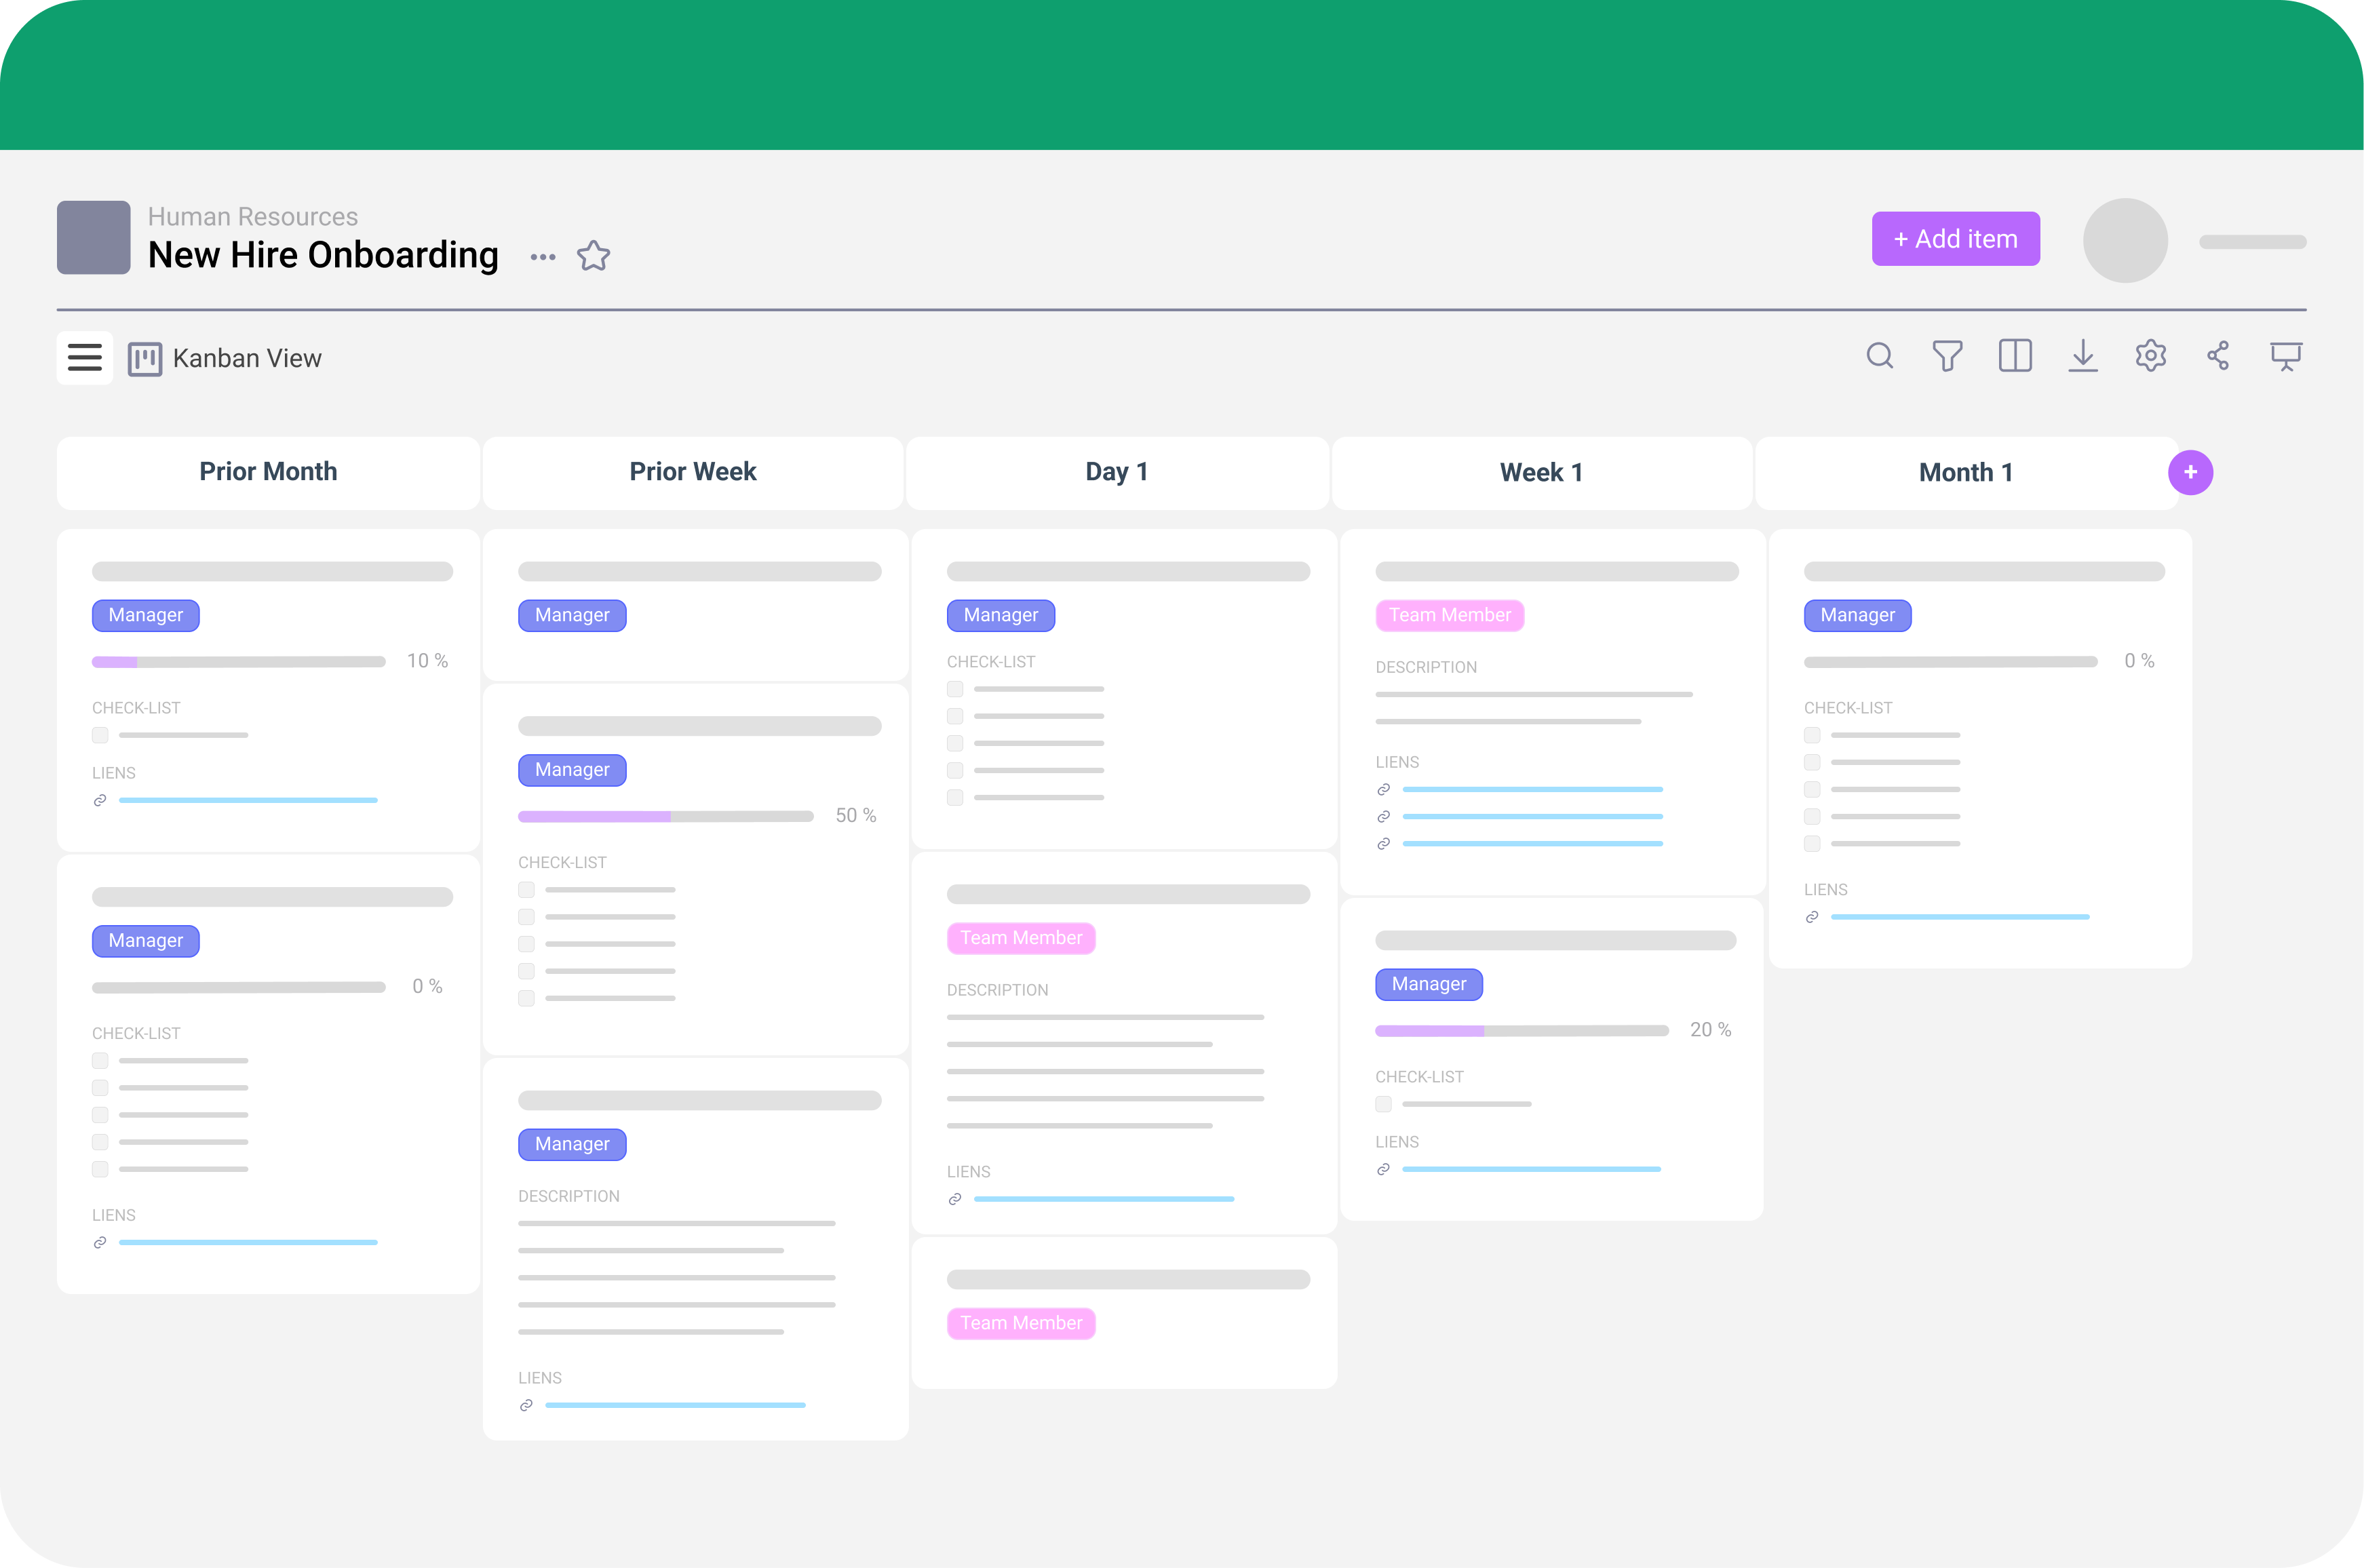Click the search magnifier icon
This screenshot has height=1568, width=2364.
[x=1879, y=356]
